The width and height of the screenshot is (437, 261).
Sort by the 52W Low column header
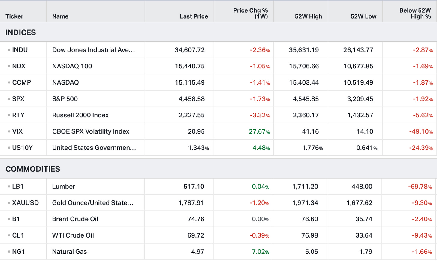(363, 16)
